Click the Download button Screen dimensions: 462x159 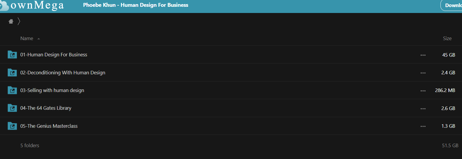point(451,5)
